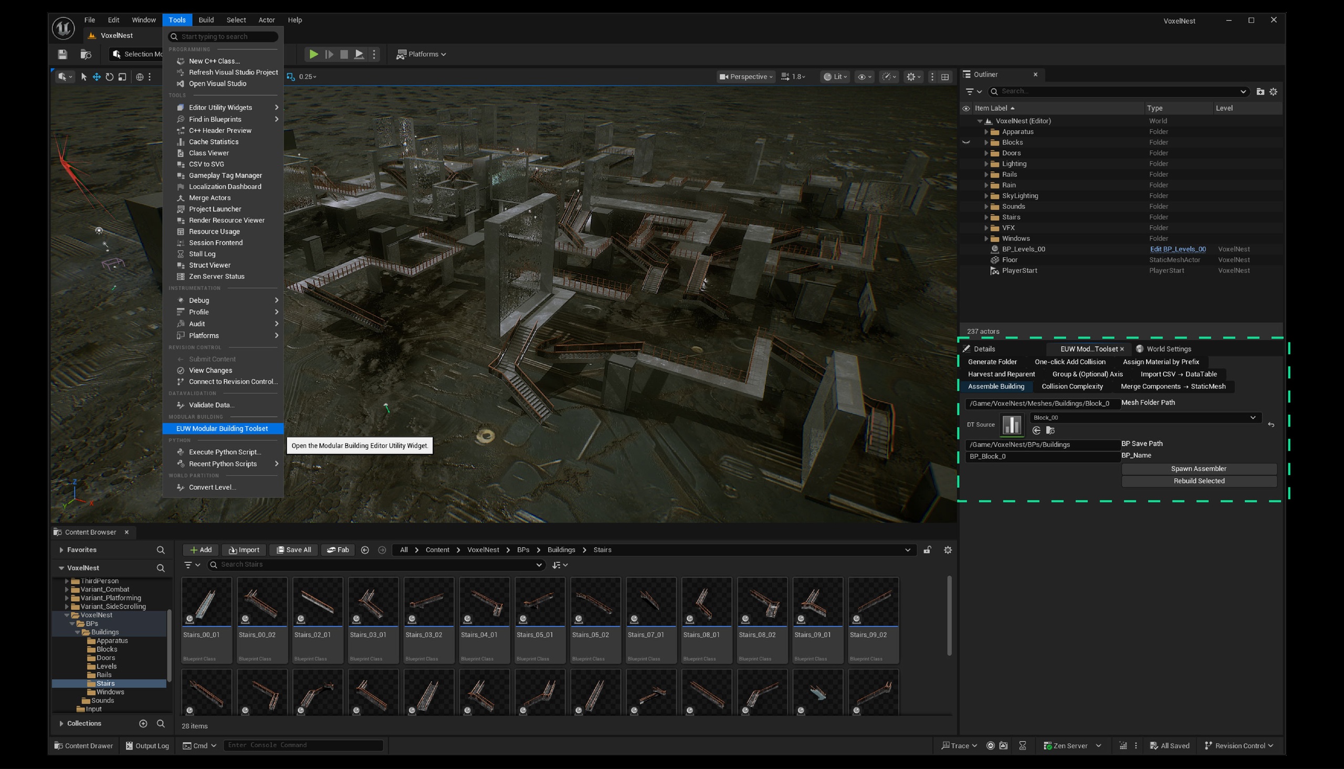Activate the Rotate gizmo tool
The width and height of the screenshot is (1344, 769).
point(109,77)
